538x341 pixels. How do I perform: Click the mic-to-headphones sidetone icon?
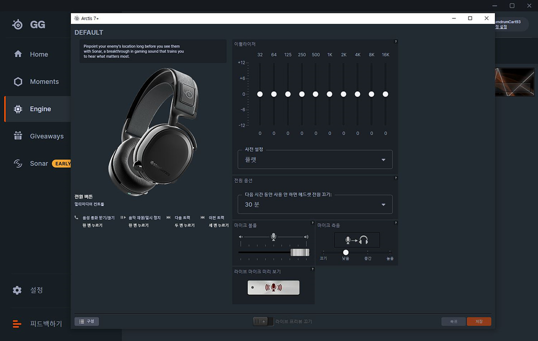(x=357, y=240)
